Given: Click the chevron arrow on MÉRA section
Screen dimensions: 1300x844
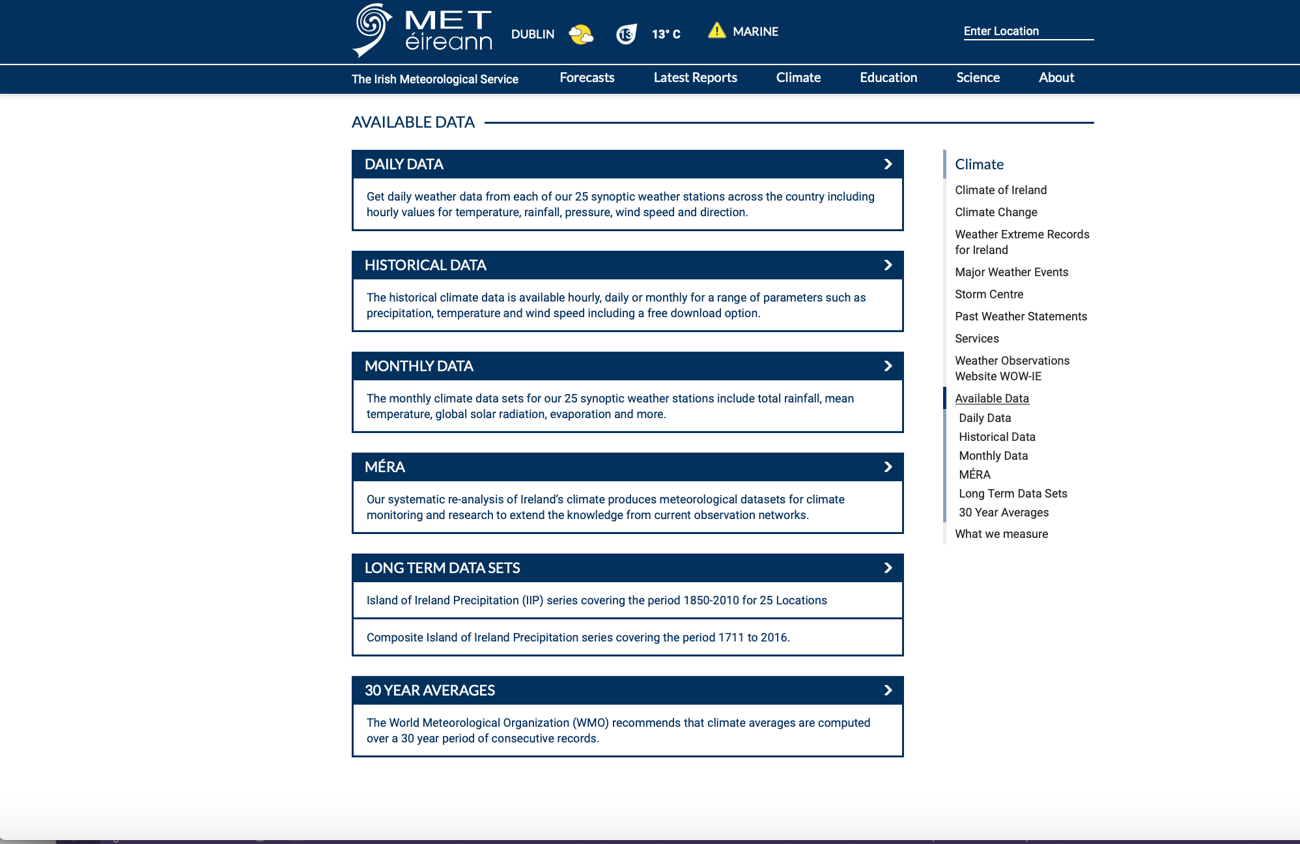Looking at the screenshot, I should [887, 465].
